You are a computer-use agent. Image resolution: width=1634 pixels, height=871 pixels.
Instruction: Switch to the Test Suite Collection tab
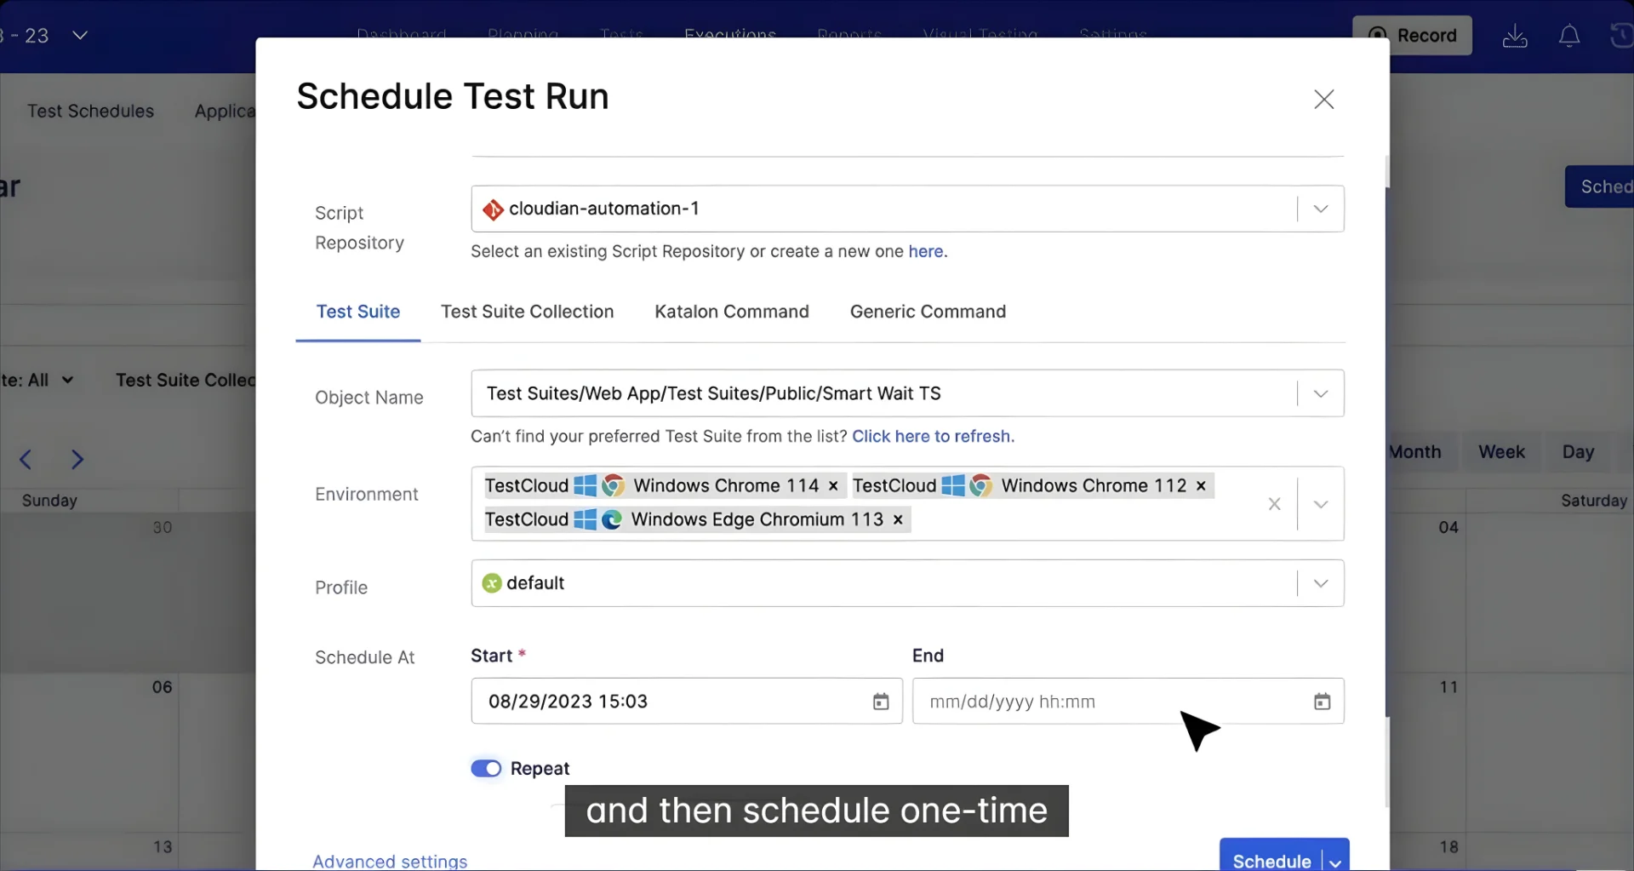click(x=527, y=312)
